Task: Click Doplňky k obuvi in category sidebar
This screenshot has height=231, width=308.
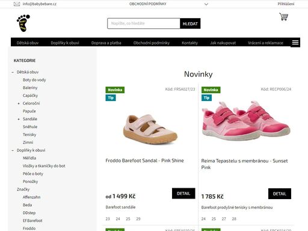Action: pyautogui.click(x=31, y=150)
